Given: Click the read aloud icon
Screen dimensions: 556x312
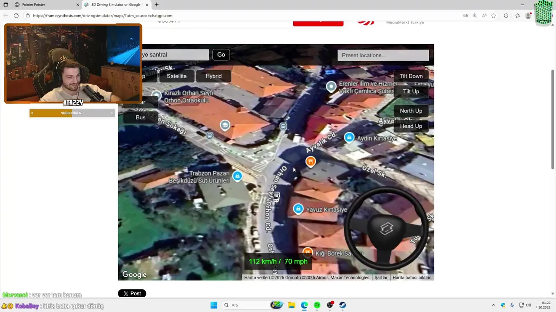Looking at the screenshot, I should [x=484, y=16].
